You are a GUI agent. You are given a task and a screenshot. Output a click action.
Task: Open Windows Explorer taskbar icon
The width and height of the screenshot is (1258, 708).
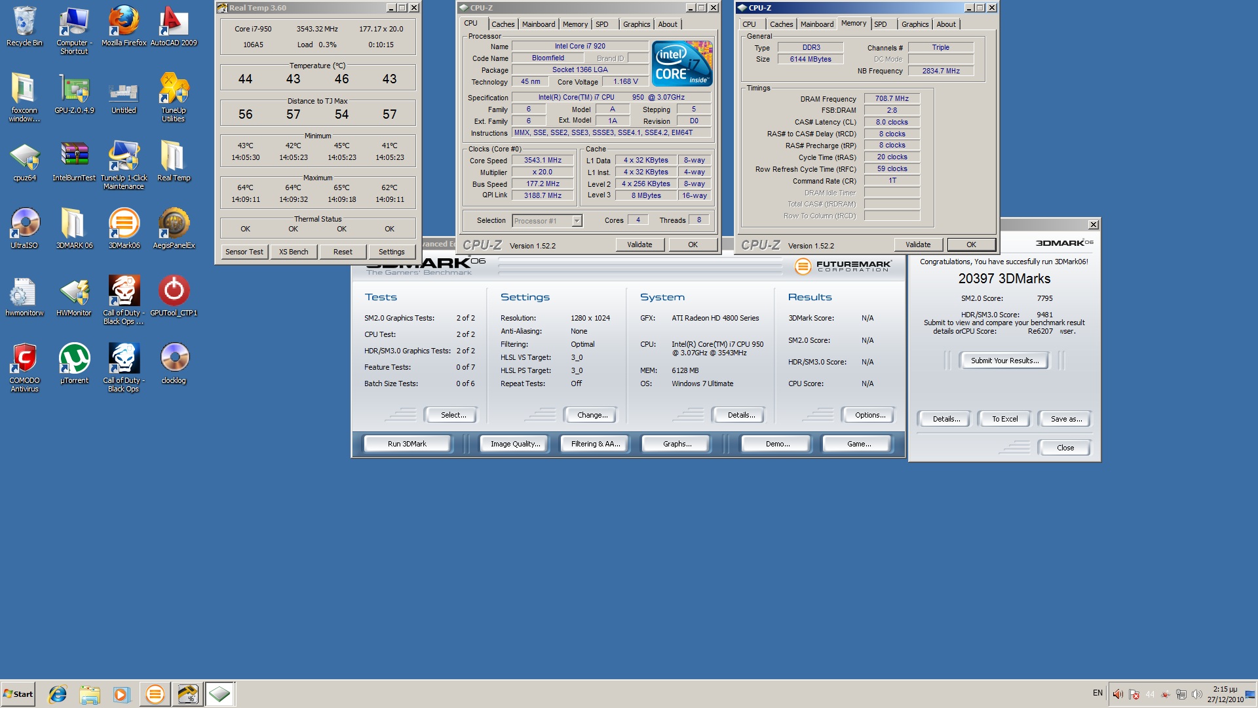click(x=90, y=694)
